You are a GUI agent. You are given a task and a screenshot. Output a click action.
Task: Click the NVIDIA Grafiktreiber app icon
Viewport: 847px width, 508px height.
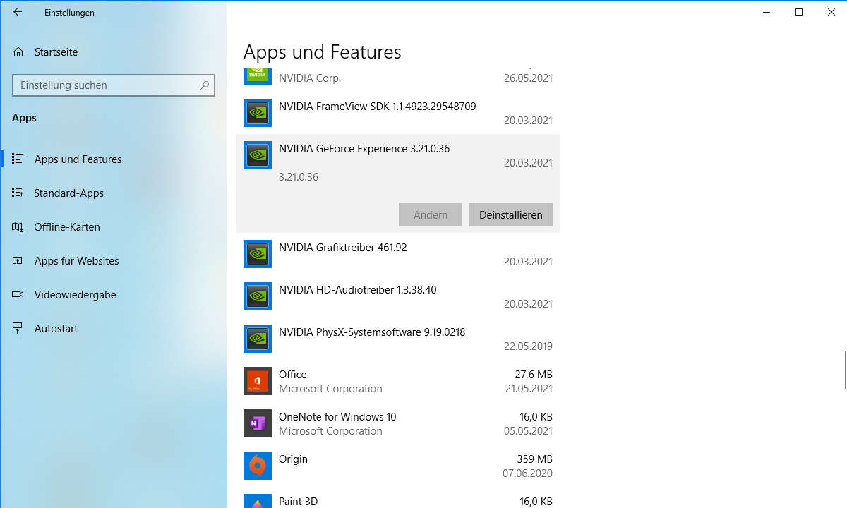click(258, 254)
